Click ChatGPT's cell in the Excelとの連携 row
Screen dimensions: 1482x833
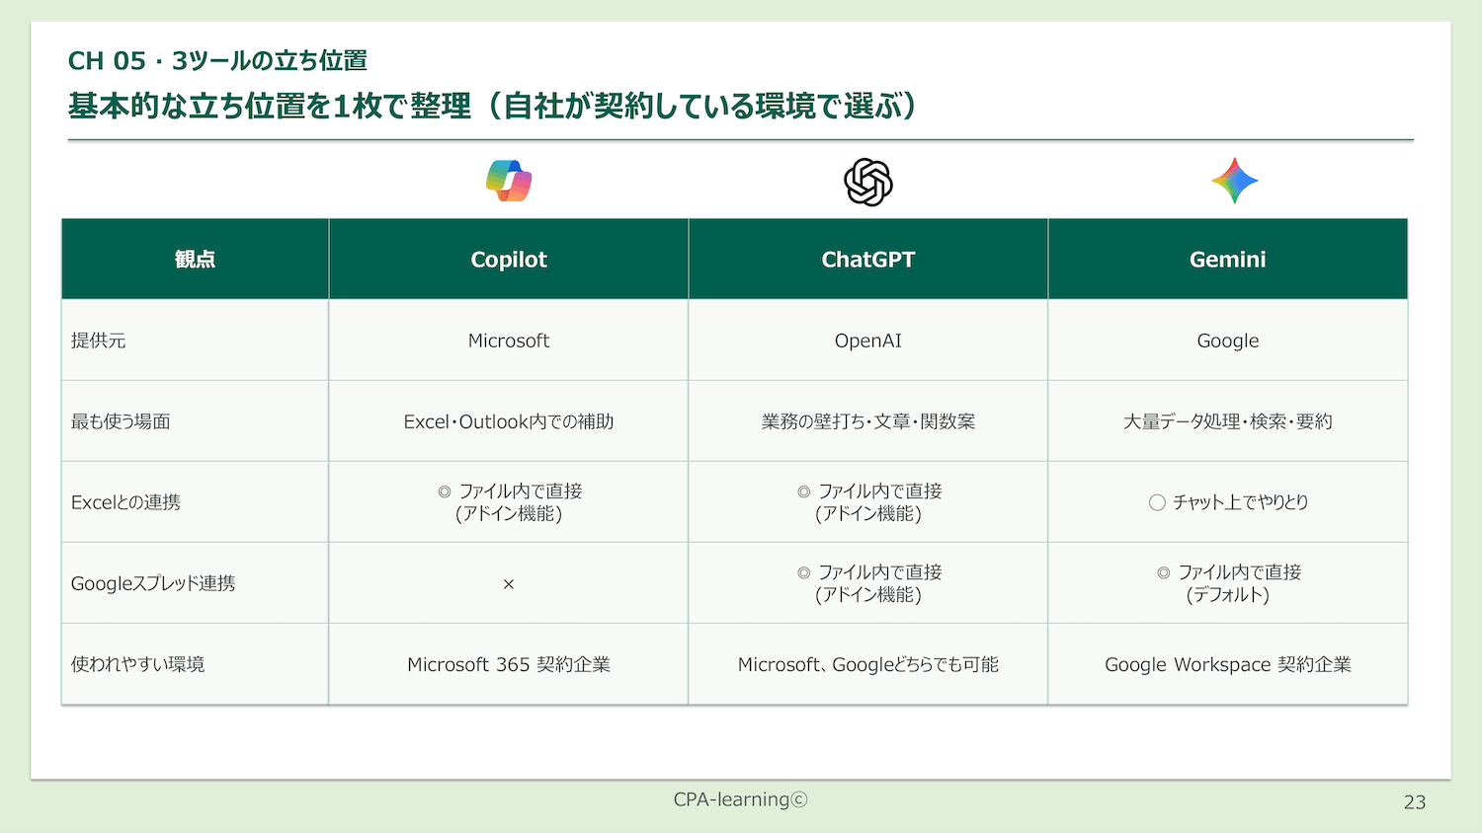click(868, 502)
